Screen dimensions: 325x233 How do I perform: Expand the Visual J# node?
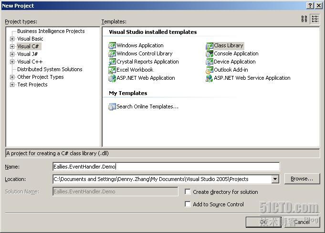(x=12, y=54)
